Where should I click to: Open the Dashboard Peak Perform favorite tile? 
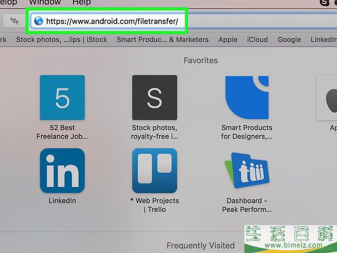[247, 171]
